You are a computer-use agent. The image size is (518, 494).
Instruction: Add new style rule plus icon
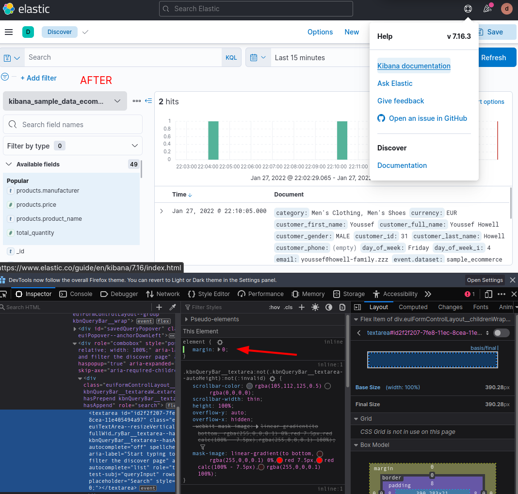pos(302,307)
